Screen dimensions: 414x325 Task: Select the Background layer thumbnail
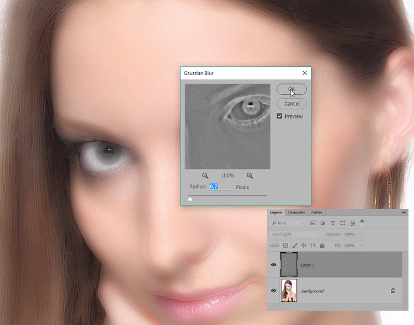[289, 290]
